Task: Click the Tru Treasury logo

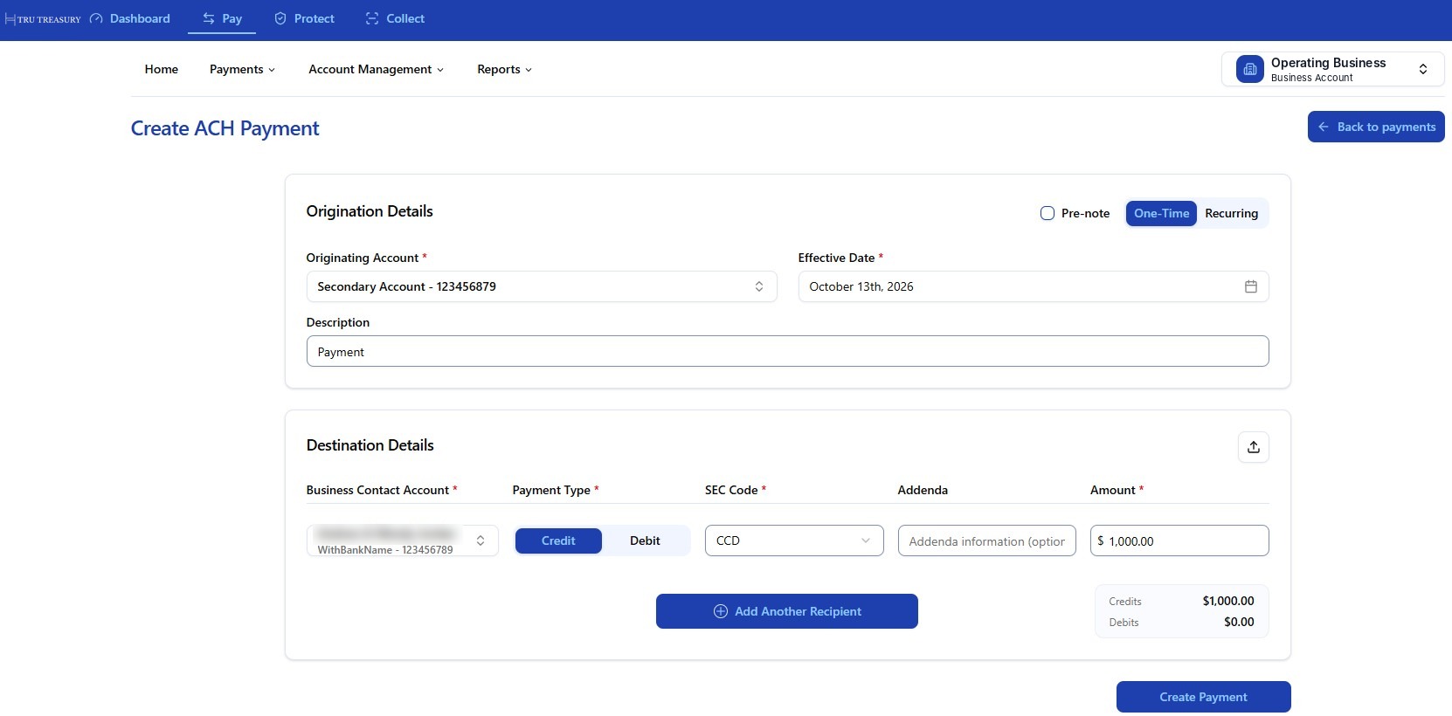Action: 43,18
